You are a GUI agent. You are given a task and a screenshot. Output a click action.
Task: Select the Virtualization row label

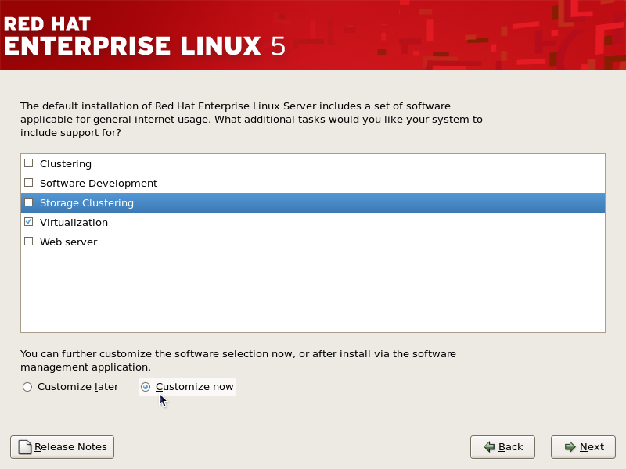coord(74,223)
